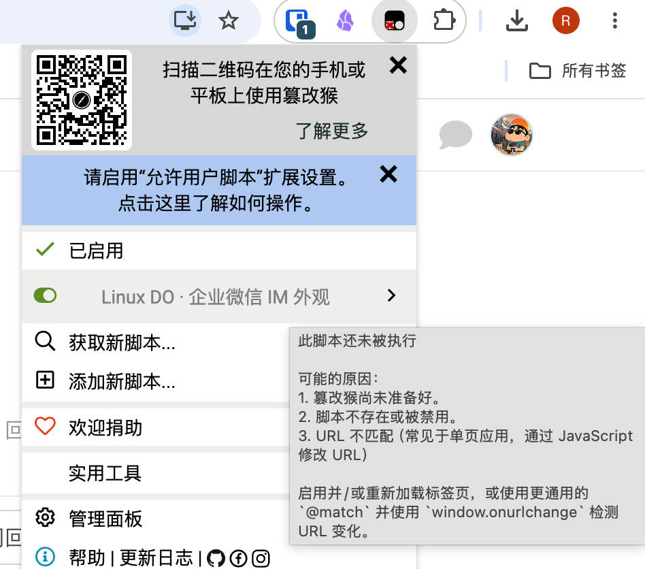The width and height of the screenshot is (645, 569).
Task: Open the 更新日志 changelog link
Action: [156, 558]
